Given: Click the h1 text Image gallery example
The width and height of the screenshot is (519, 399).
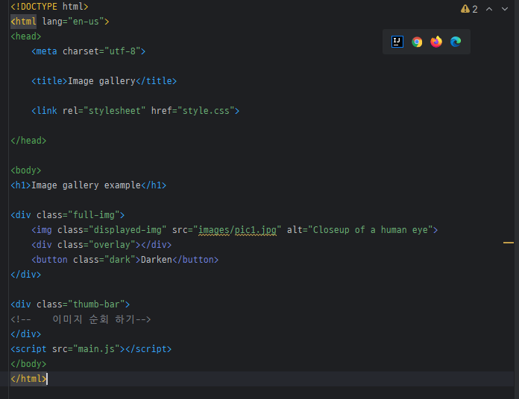Looking at the screenshot, I should coord(86,185).
